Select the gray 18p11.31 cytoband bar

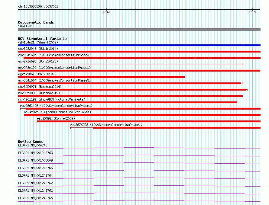coord(139,29)
